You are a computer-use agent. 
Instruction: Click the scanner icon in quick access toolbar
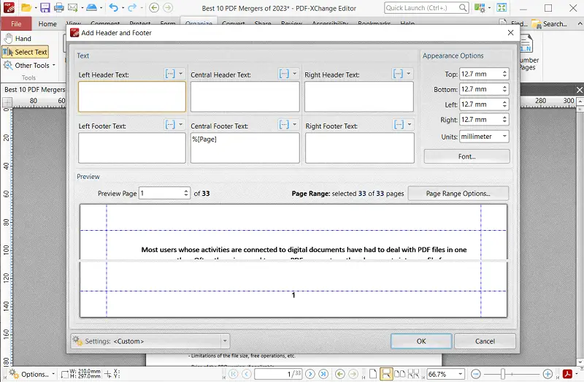[91, 7]
